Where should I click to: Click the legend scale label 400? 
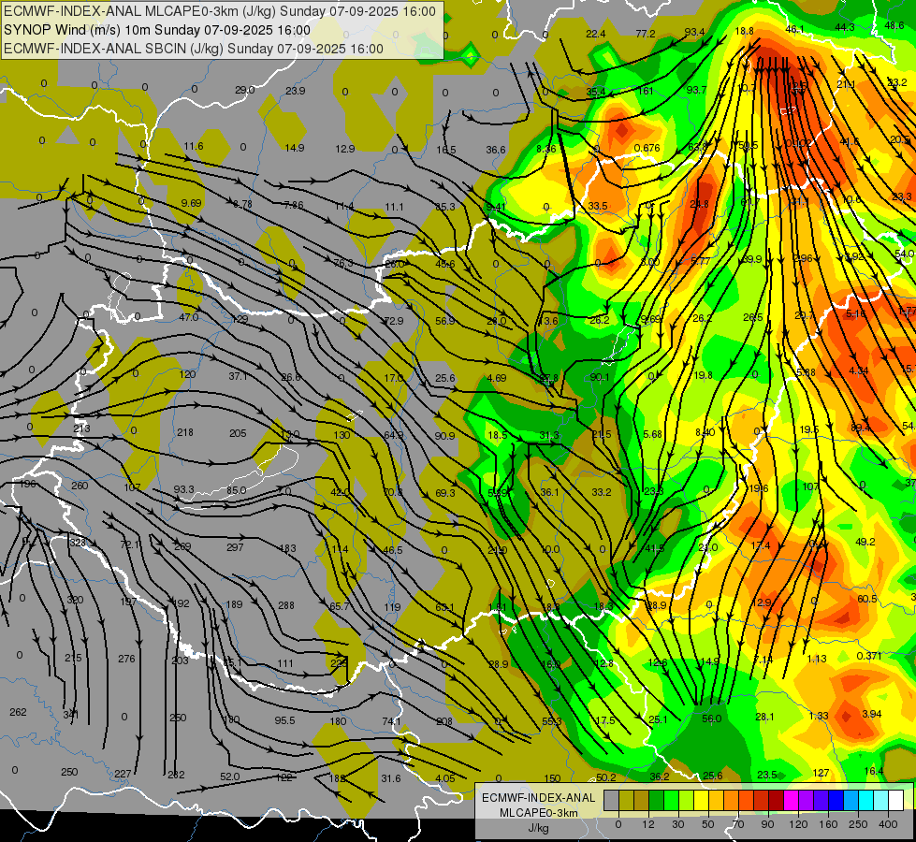888,824
